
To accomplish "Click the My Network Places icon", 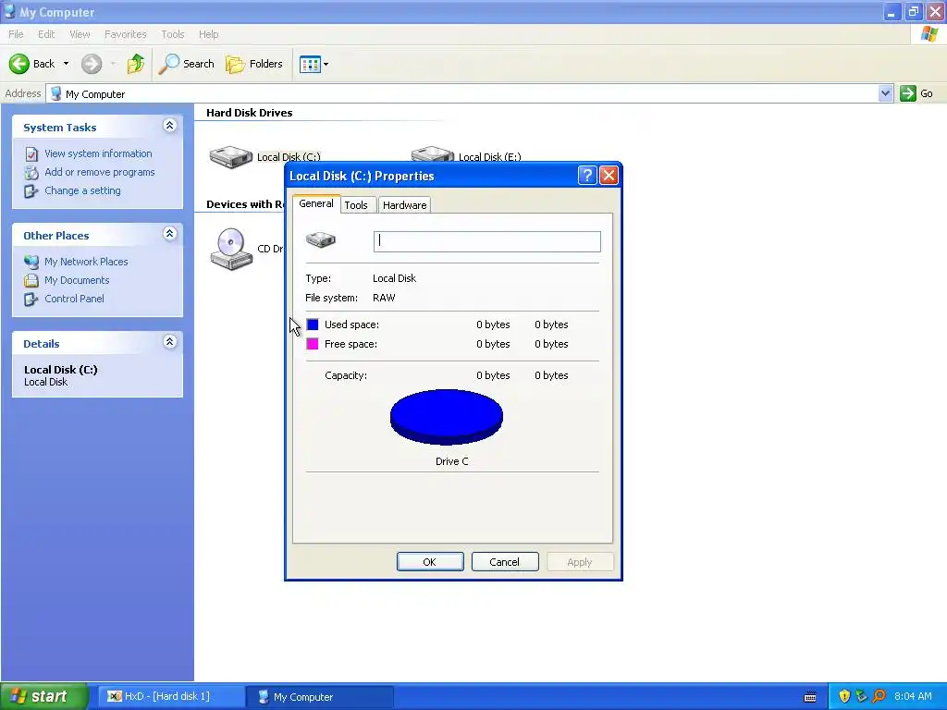I will tap(31, 262).
